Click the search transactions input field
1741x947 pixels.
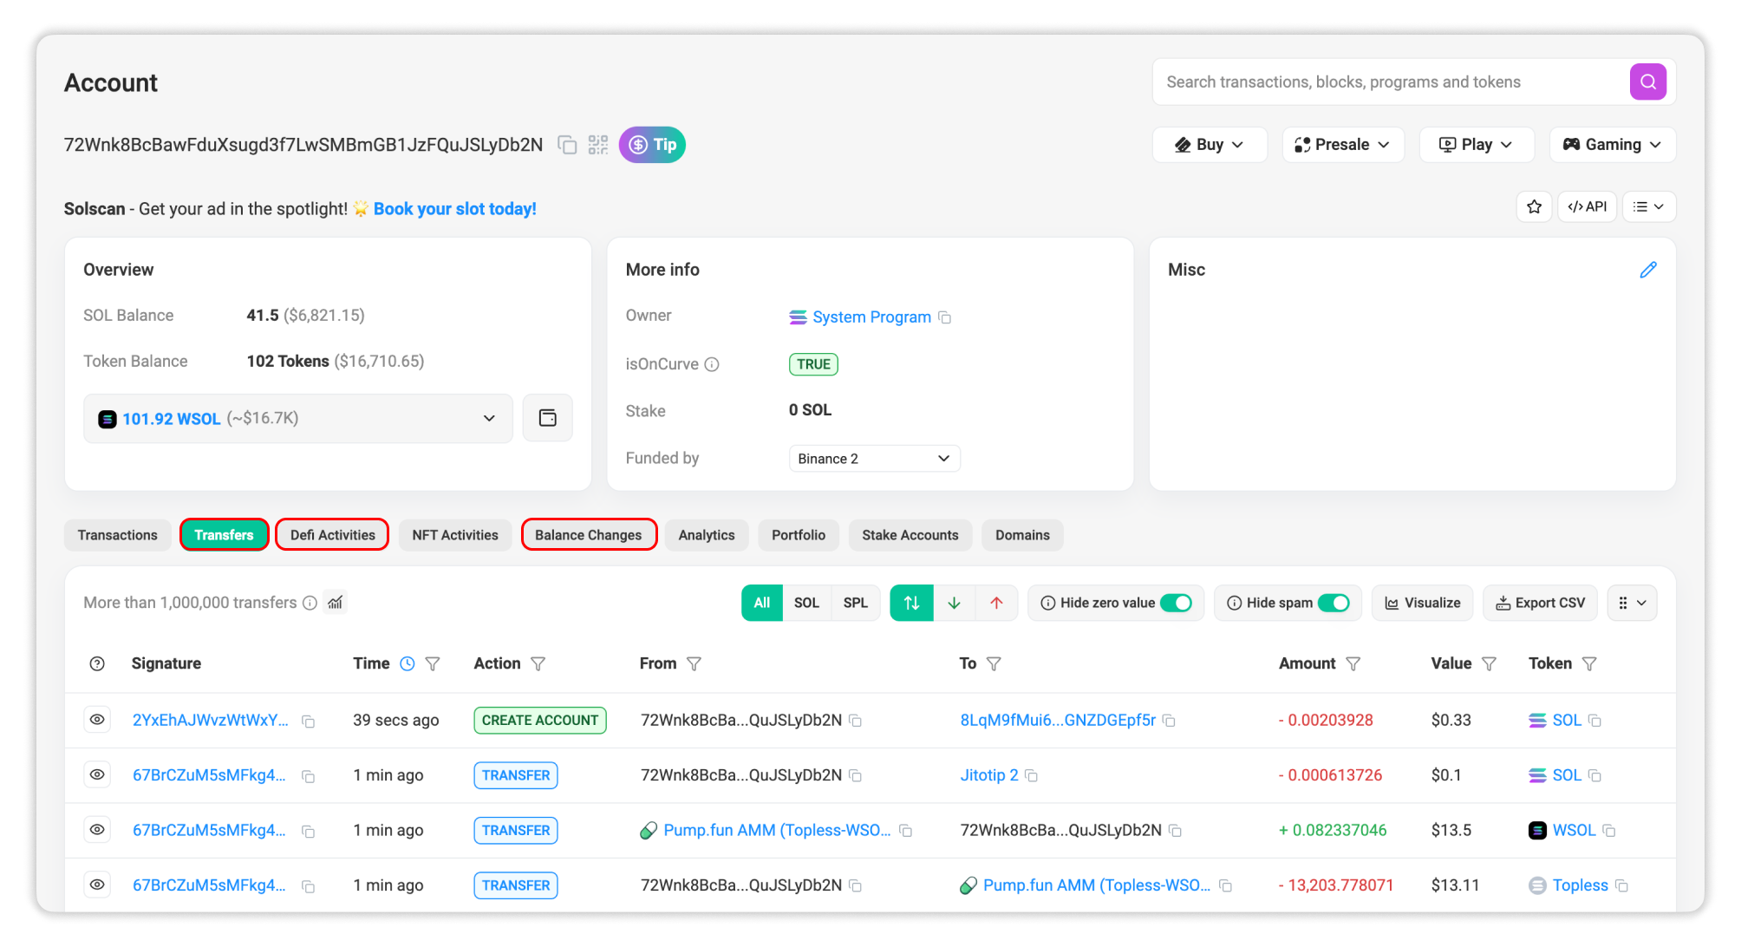tap(1387, 82)
